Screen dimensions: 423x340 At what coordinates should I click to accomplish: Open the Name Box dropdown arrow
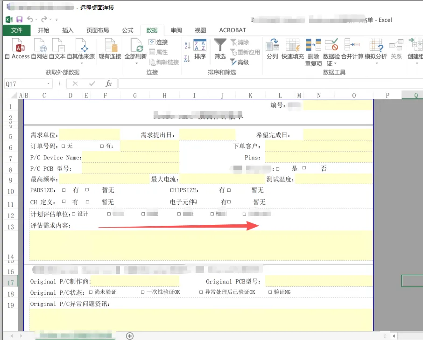pyautogui.click(x=49, y=83)
